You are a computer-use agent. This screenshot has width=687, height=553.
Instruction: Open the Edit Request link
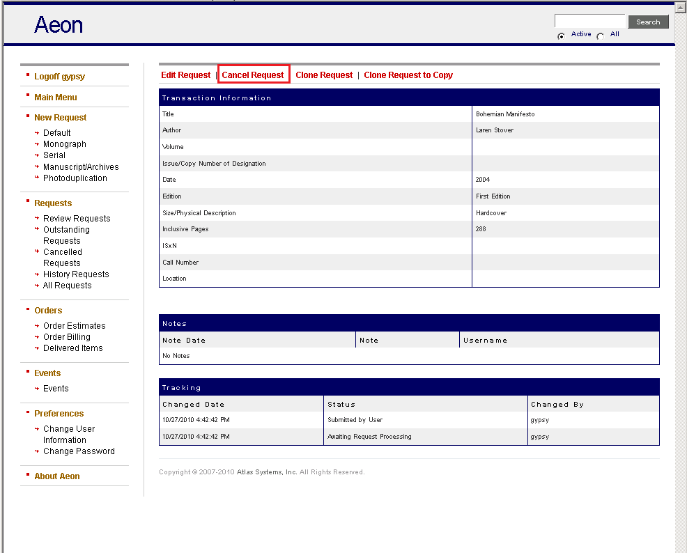pyautogui.click(x=185, y=75)
